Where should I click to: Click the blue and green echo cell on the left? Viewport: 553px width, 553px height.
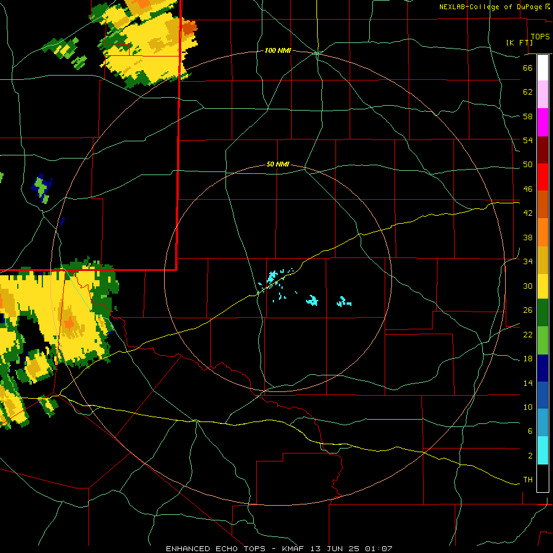42,188
